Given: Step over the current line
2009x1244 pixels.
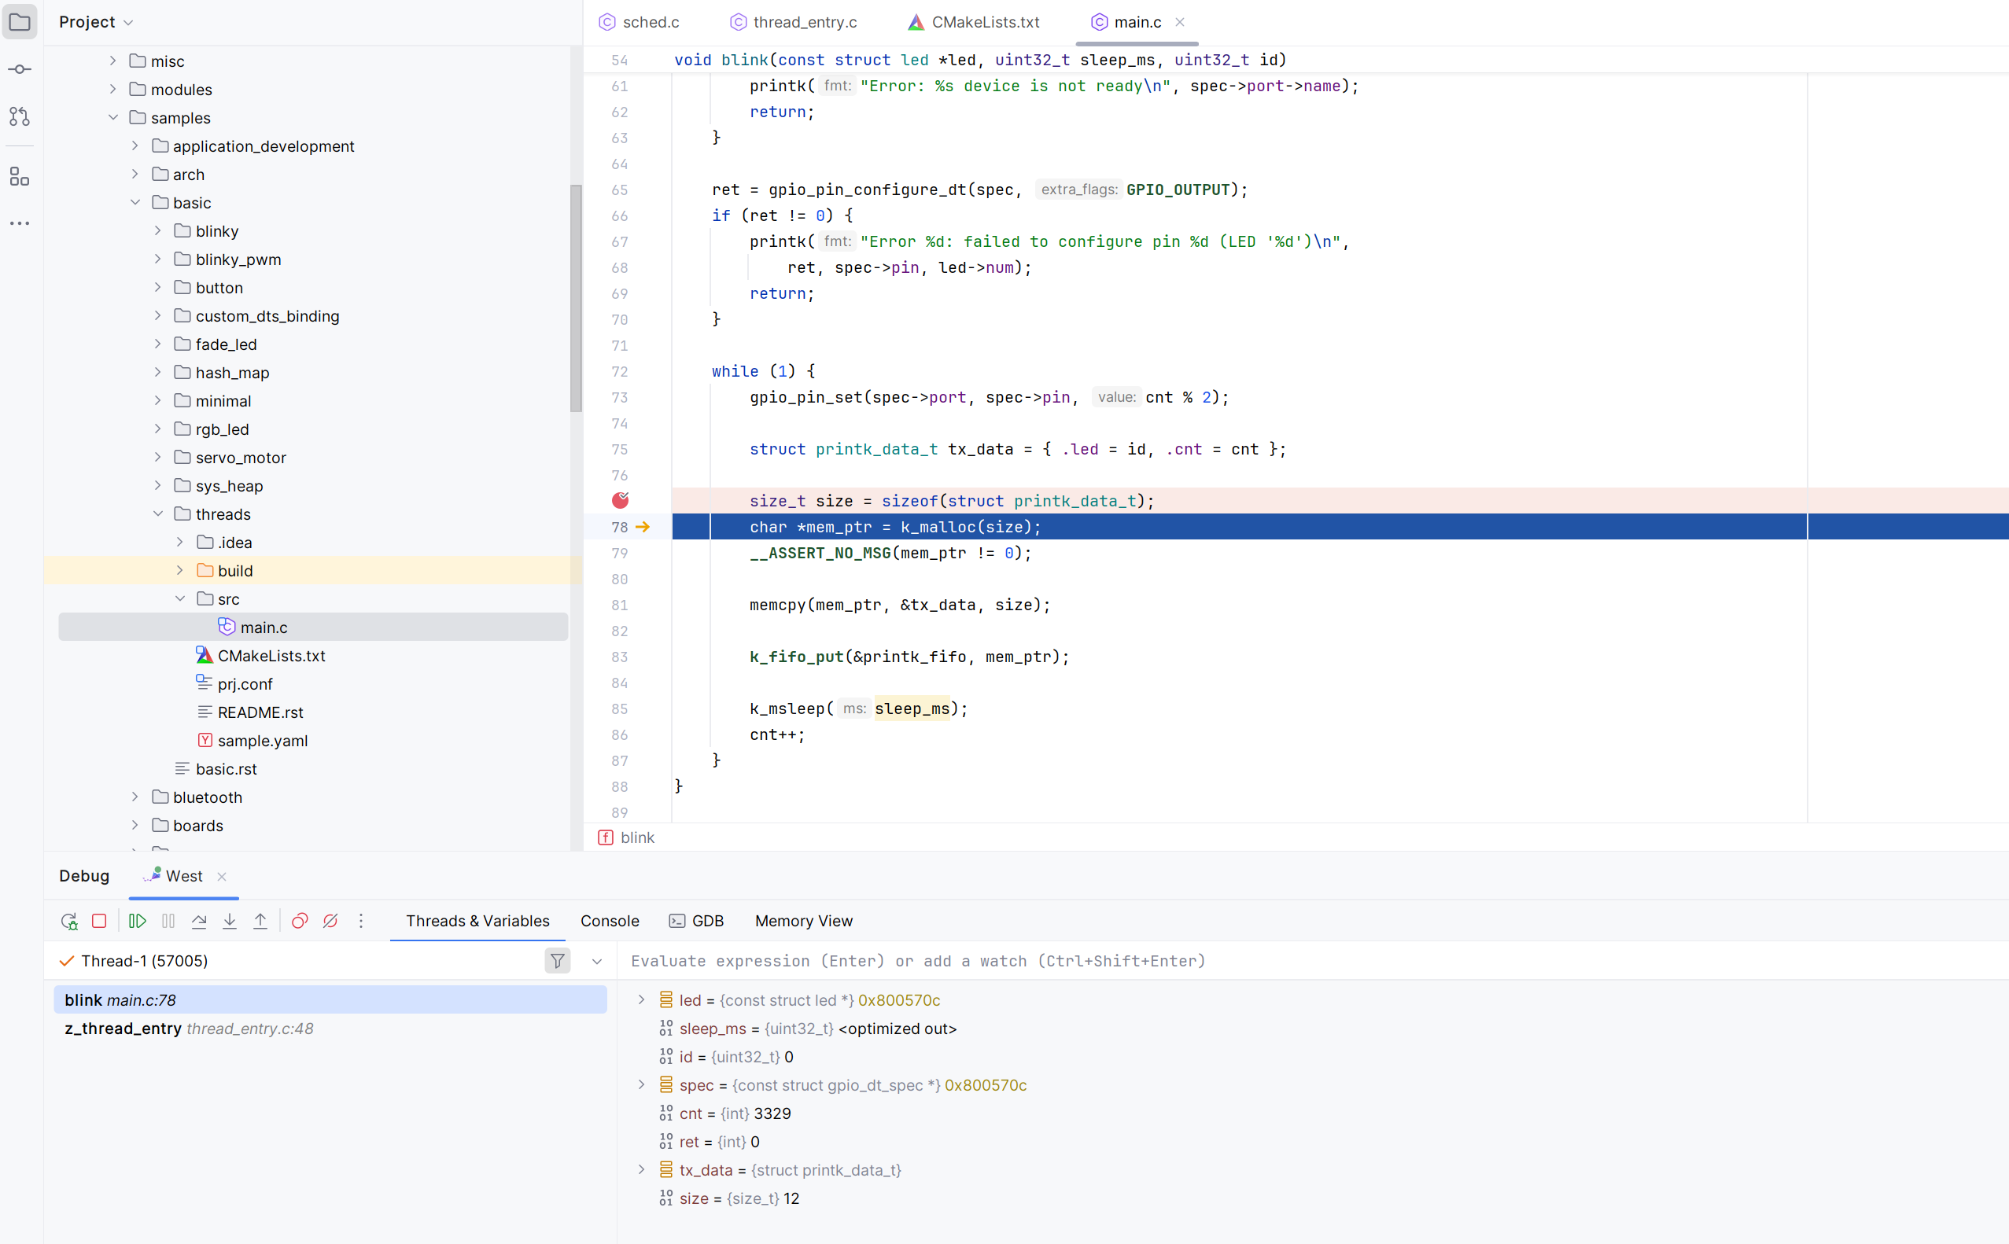Looking at the screenshot, I should tap(198, 921).
